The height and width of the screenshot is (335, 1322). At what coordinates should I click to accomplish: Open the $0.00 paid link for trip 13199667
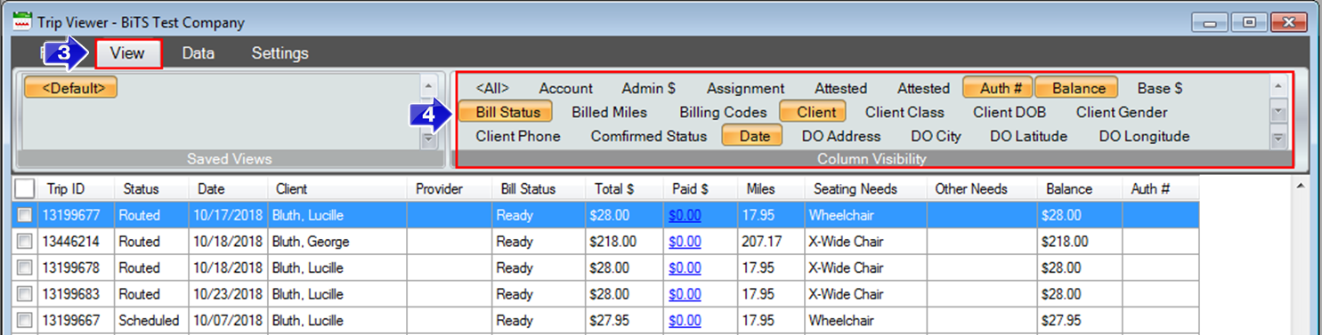[685, 321]
